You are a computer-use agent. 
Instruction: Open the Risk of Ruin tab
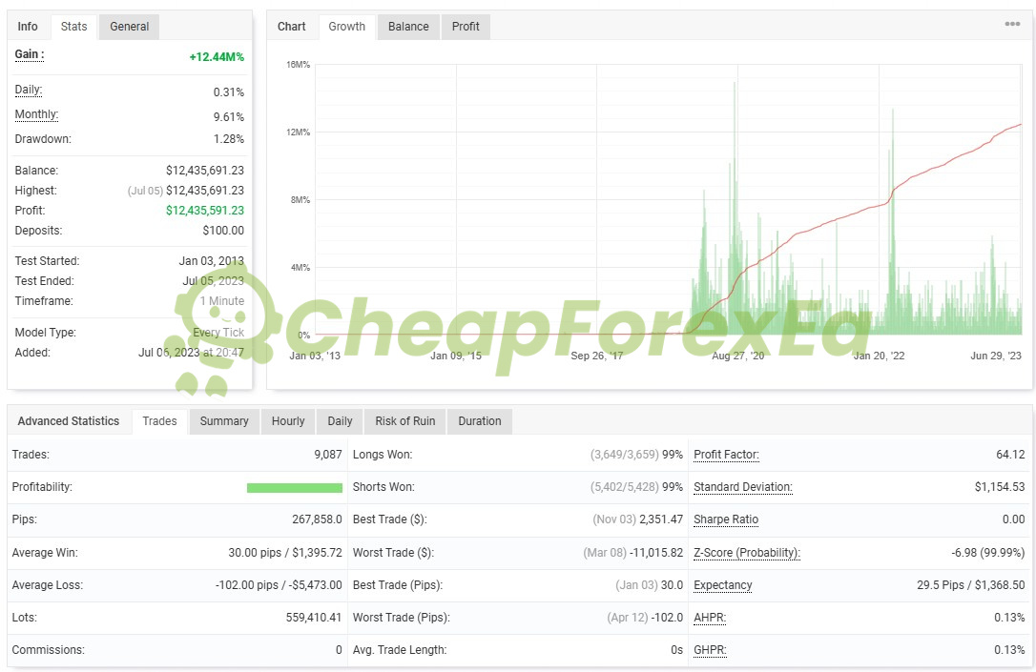tap(405, 421)
